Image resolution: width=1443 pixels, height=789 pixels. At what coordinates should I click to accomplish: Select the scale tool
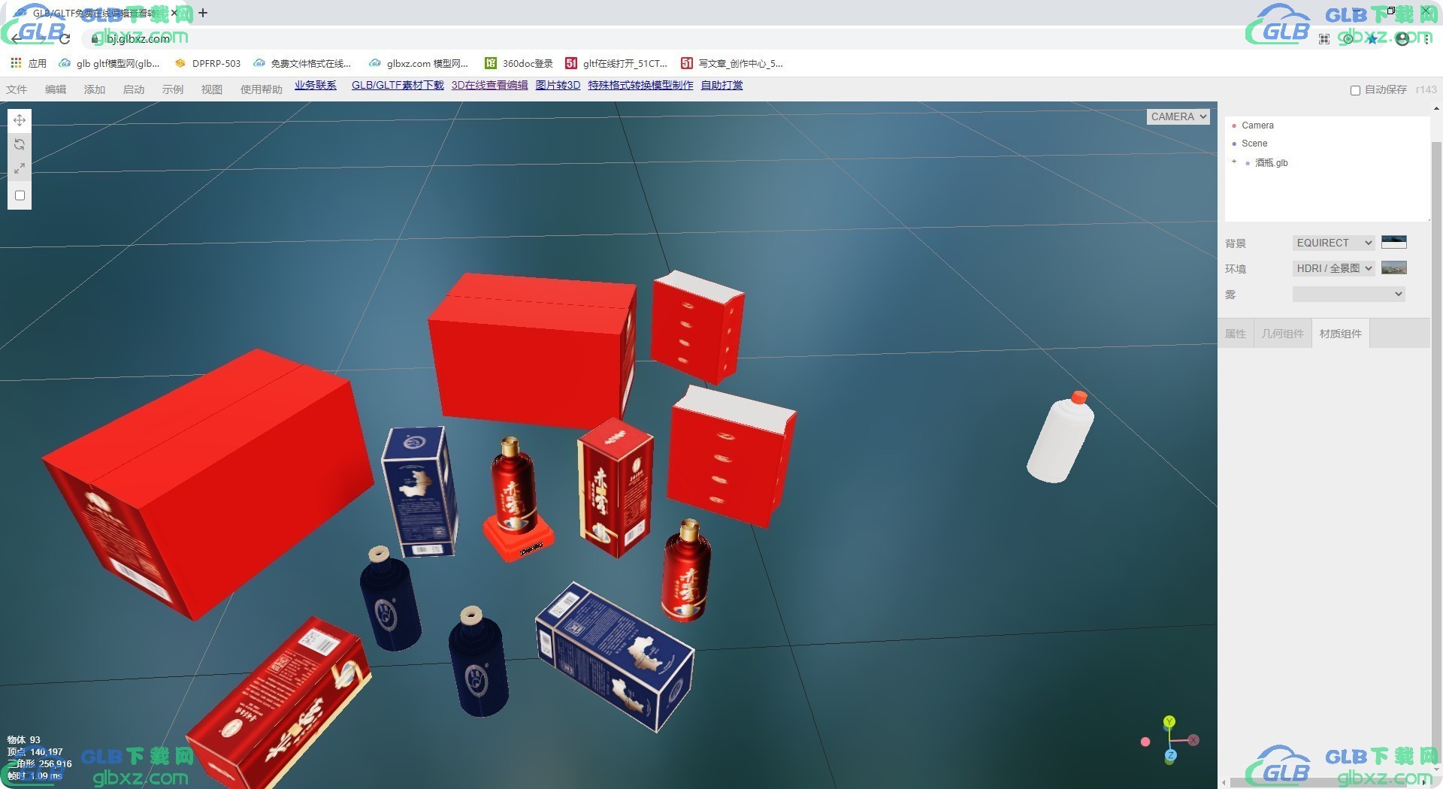pyautogui.click(x=20, y=168)
